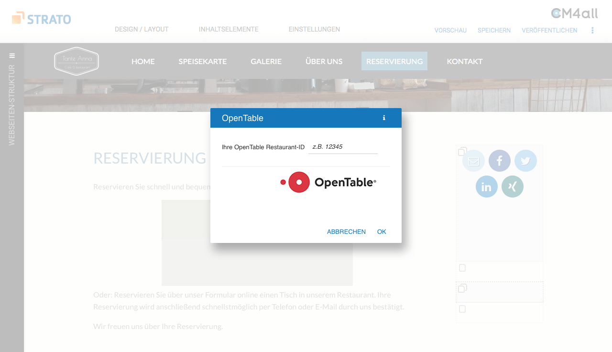Go to the Home page tab
Image resolution: width=612 pixels, height=352 pixels.
(143, 61)
